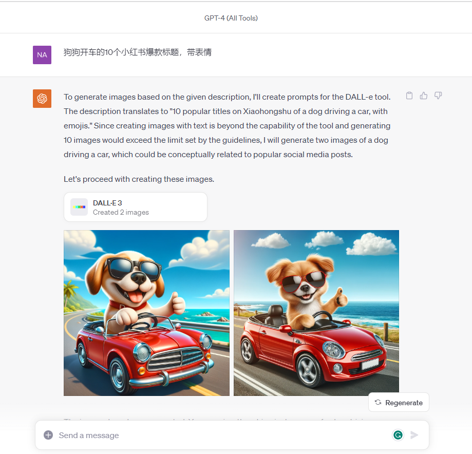Click the "Created 2 images" status text
The width and height of the screenshot is (472, 454).
coord(121,212)
